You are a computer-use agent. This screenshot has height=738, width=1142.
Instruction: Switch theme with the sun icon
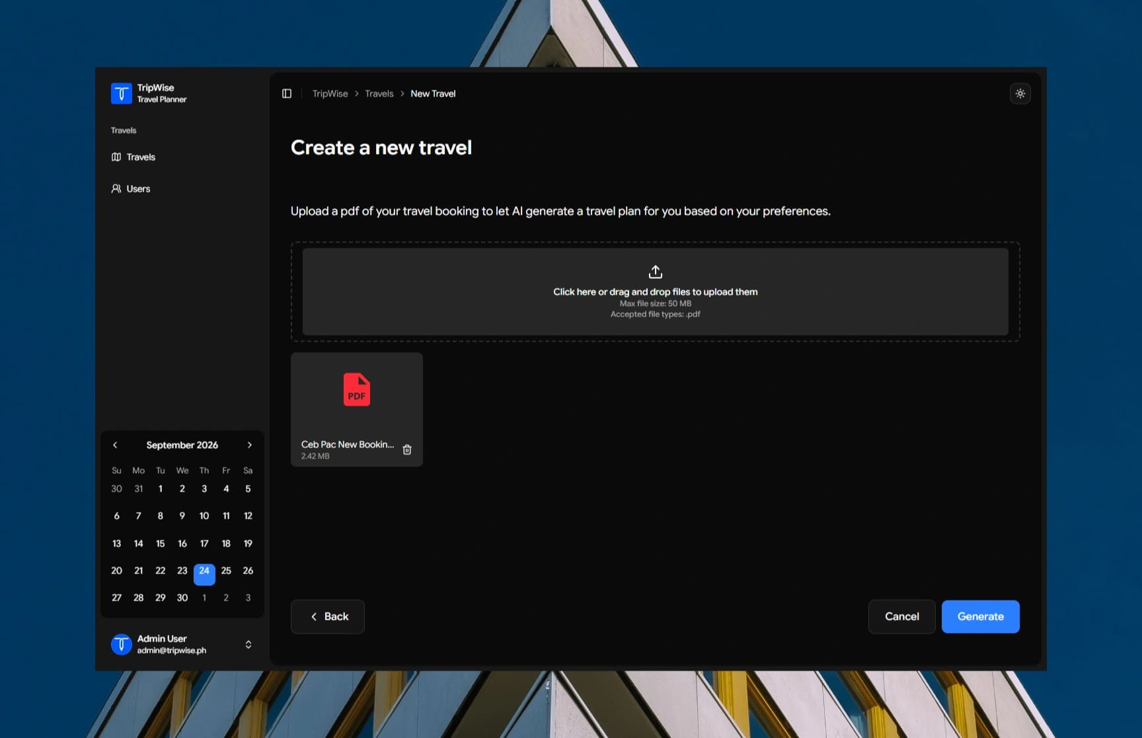pyautogui.click(x=1020, y=94)
